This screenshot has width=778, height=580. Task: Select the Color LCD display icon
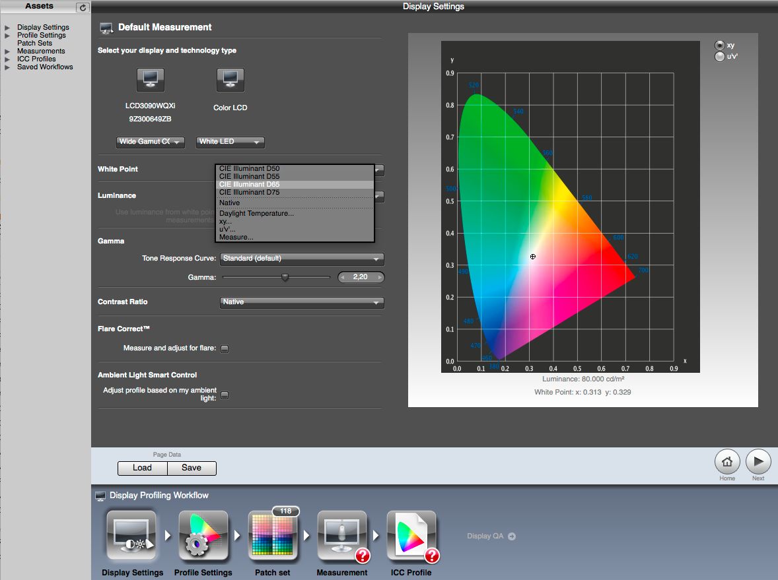pos(230,79)
